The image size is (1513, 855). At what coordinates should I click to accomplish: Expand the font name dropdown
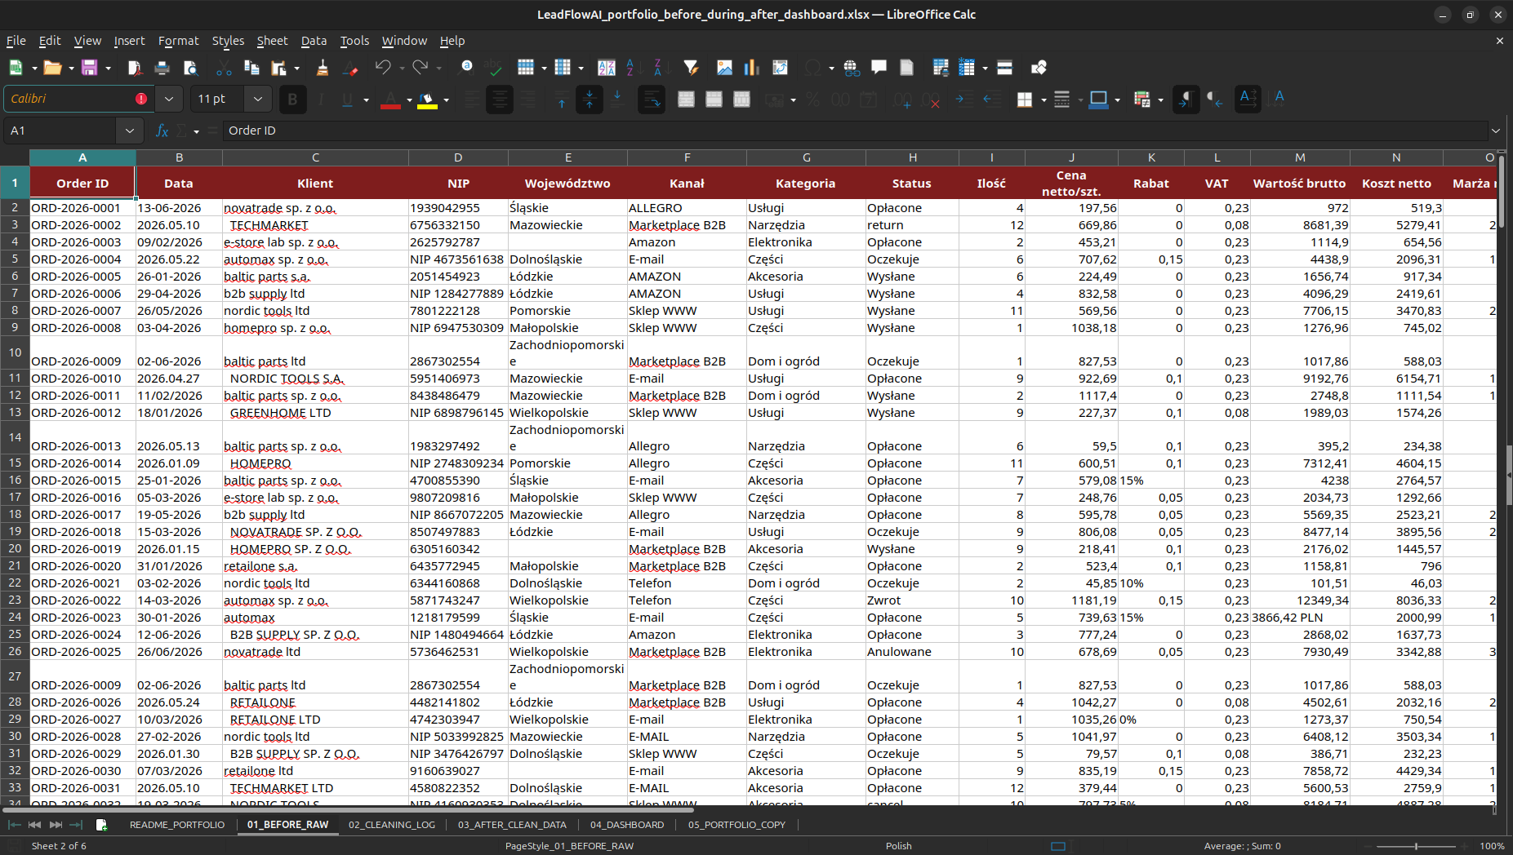point(169,99)
